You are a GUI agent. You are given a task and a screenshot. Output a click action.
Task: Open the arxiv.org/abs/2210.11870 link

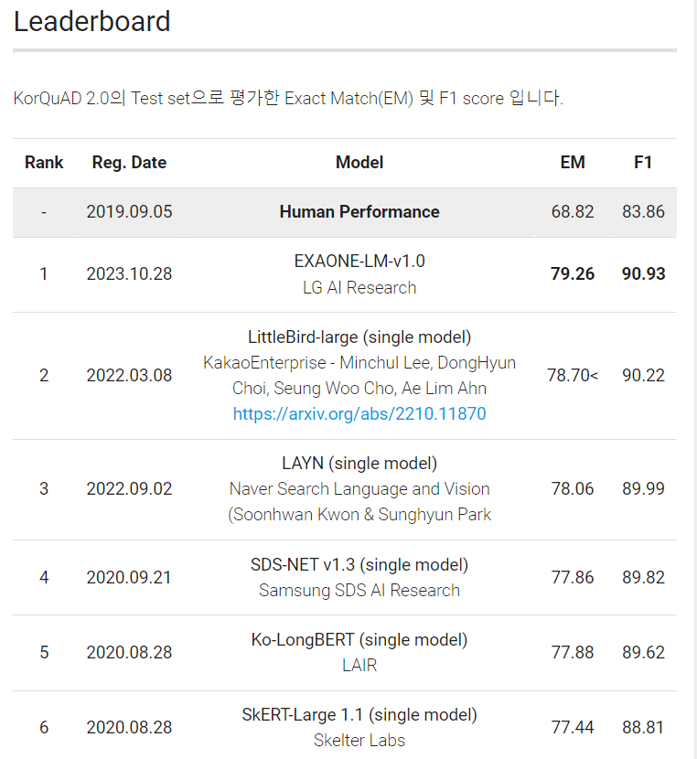(x=359, y=414)
